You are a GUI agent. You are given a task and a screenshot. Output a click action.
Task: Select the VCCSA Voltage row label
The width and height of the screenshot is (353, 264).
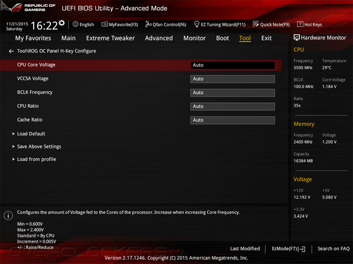click(33, 79)
